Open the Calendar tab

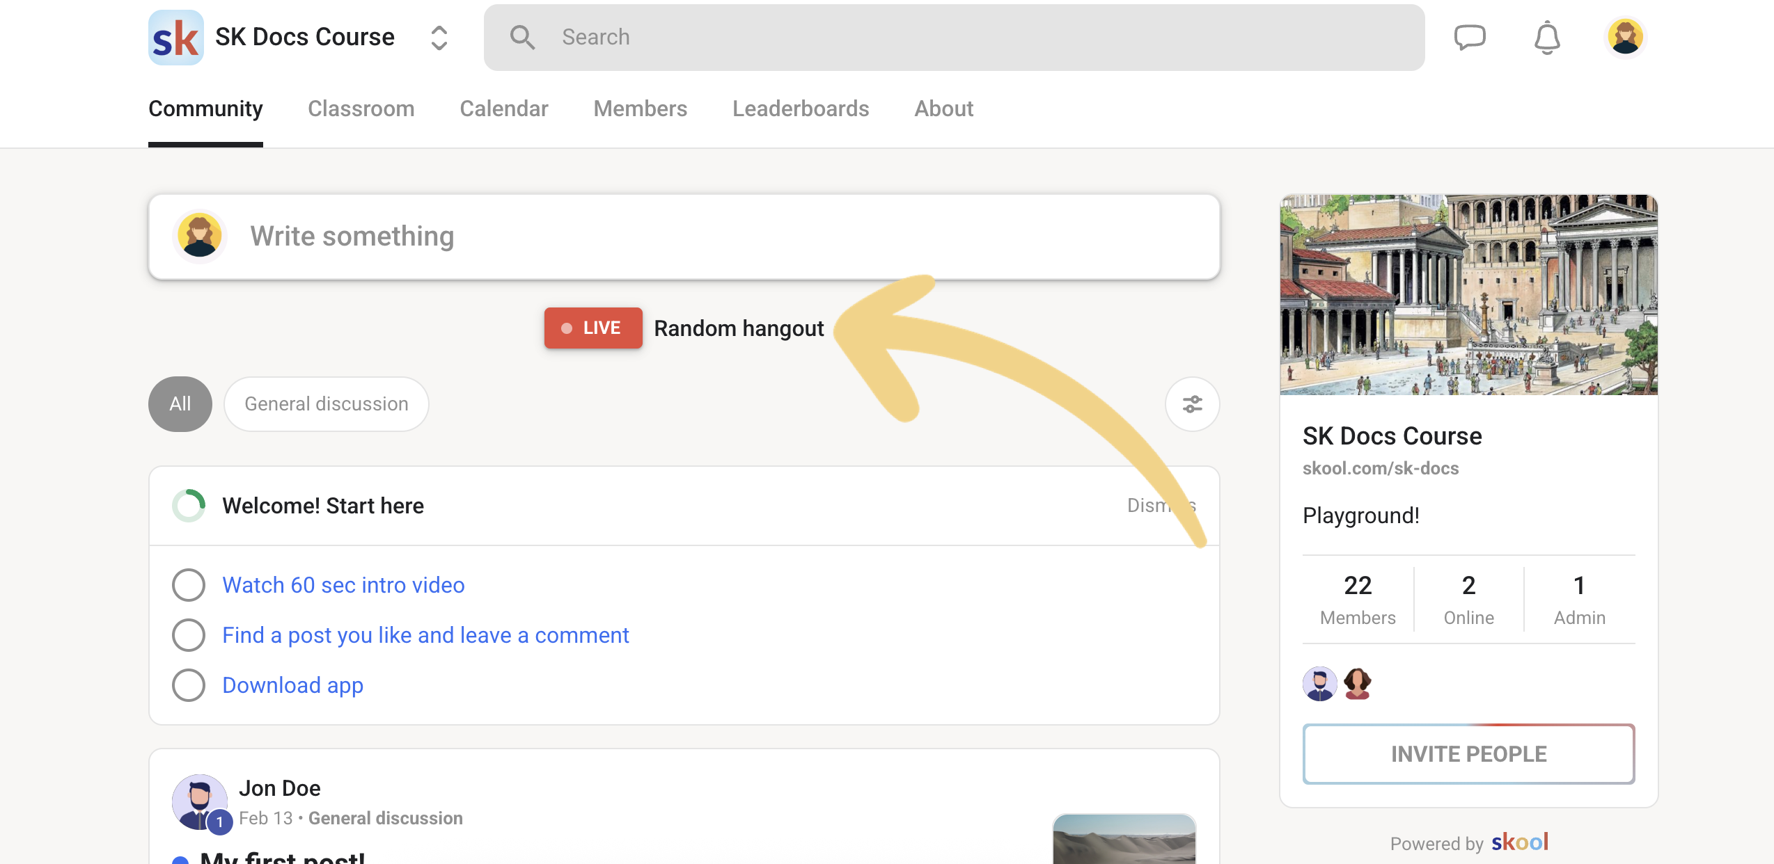[504, 109]
